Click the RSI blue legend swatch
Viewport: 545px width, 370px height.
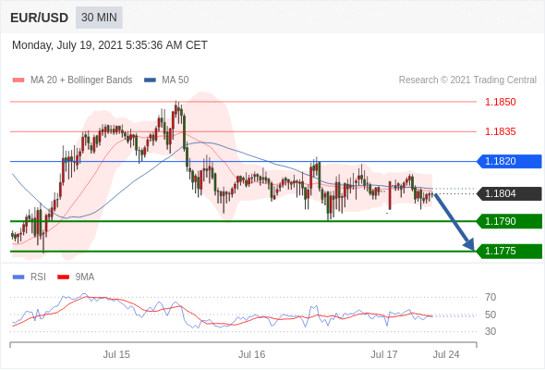pyautogui.click(x=18, y=277)
